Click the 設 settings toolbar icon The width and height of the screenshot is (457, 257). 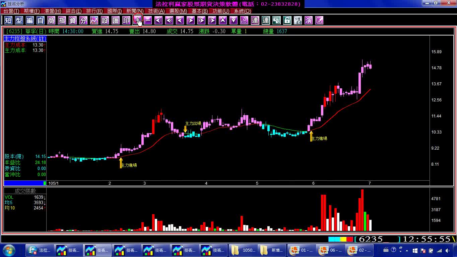[105, 20]
